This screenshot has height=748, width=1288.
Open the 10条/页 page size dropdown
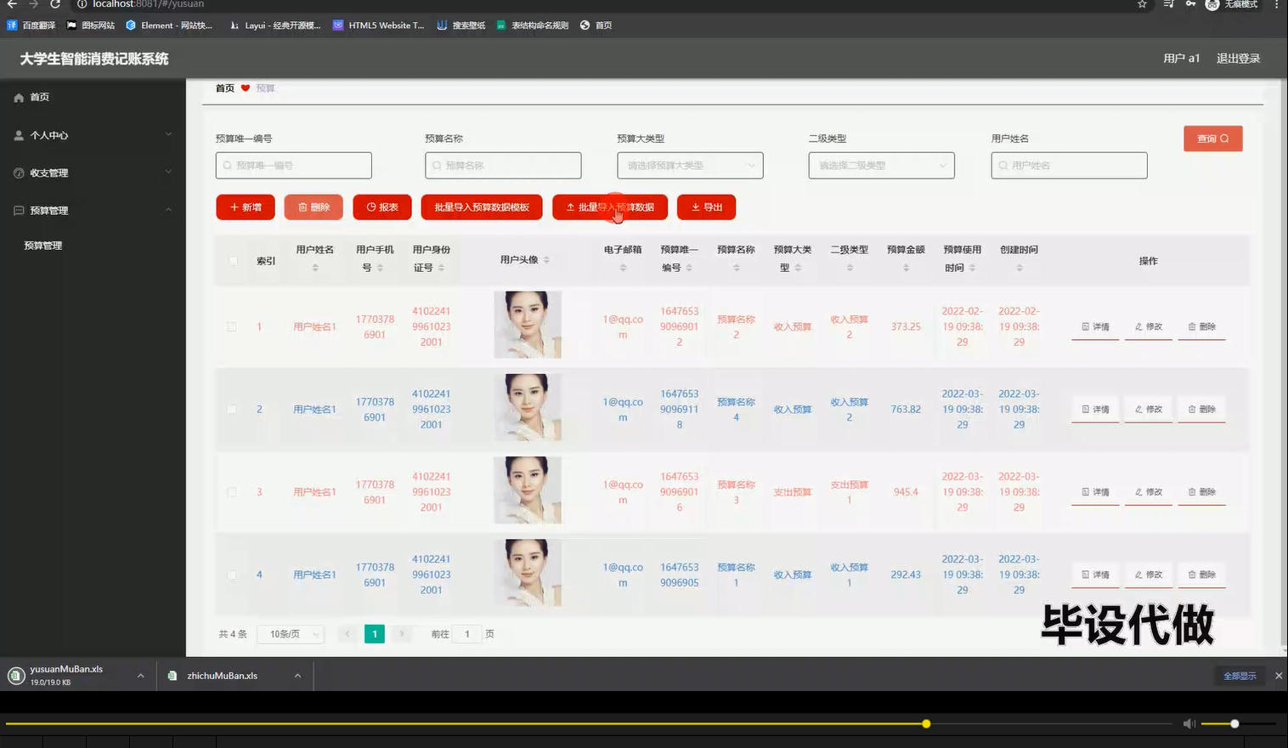pyautogui.click(x=291, y=634)
